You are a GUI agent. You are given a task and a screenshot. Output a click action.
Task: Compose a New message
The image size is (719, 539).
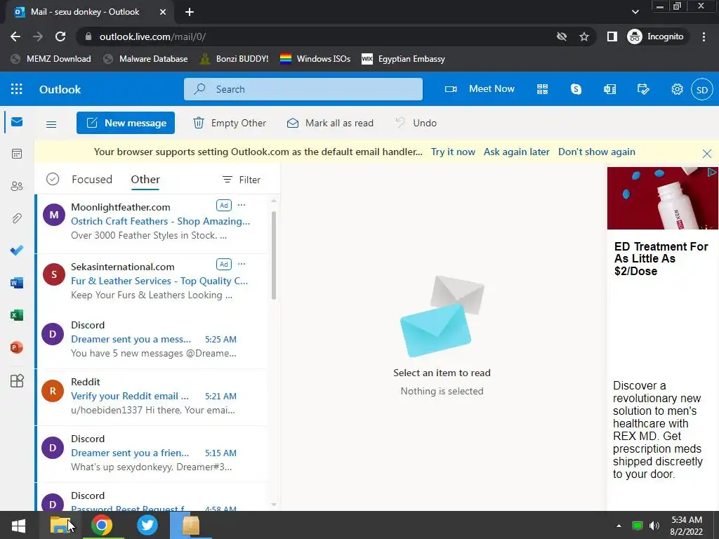(x=126, y=123)
